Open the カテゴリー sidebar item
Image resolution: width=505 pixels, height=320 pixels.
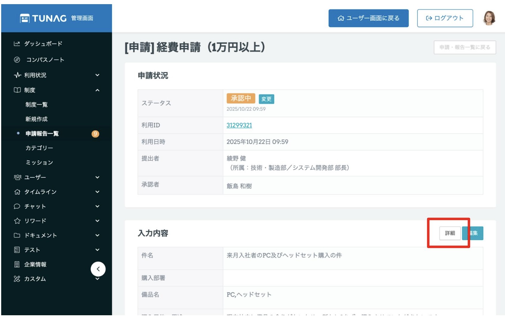tap(39, 148)
